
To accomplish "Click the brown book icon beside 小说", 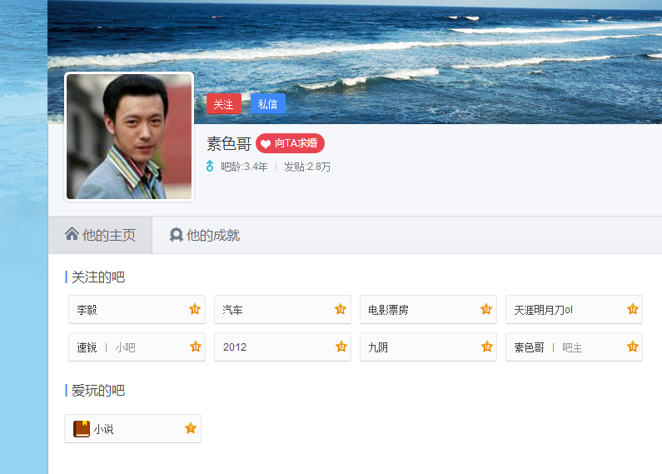I will point(82,428).
